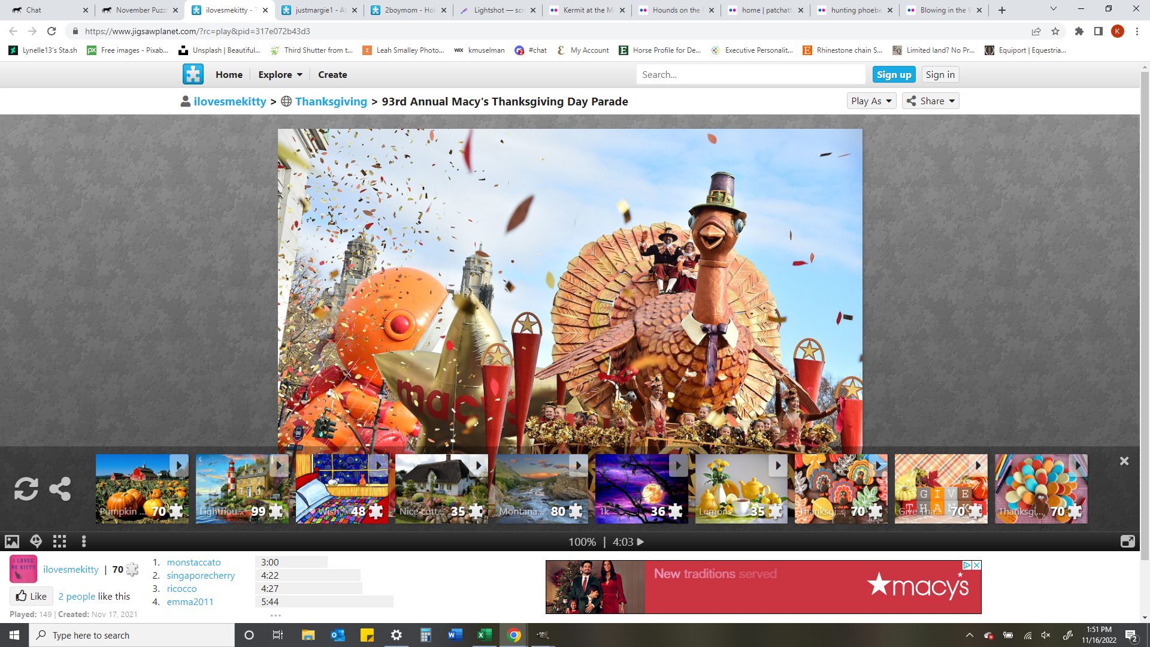Click the arrange pieces grid icon

coord(59,542)
